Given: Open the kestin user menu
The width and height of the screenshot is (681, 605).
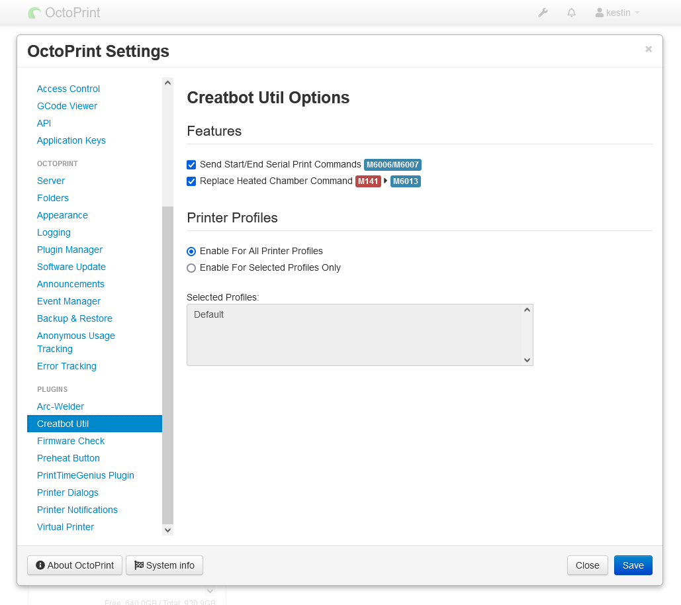Looking at the screenshot, I should coord(617,13).
